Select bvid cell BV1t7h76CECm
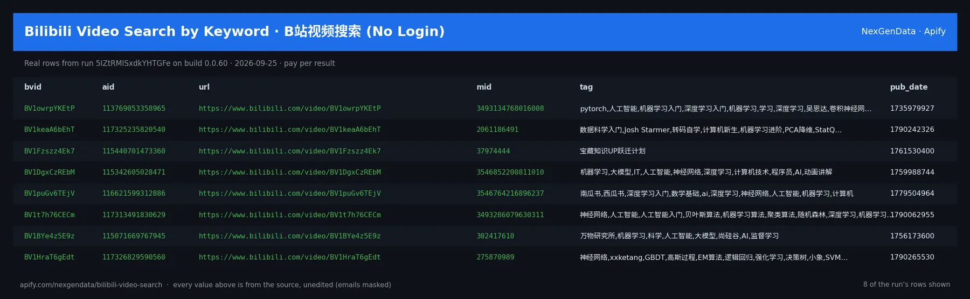 click(50, 215)
